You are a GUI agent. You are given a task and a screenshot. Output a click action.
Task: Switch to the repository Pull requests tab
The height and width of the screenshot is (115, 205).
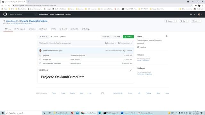pyautogui.click(x=20, y=29)
